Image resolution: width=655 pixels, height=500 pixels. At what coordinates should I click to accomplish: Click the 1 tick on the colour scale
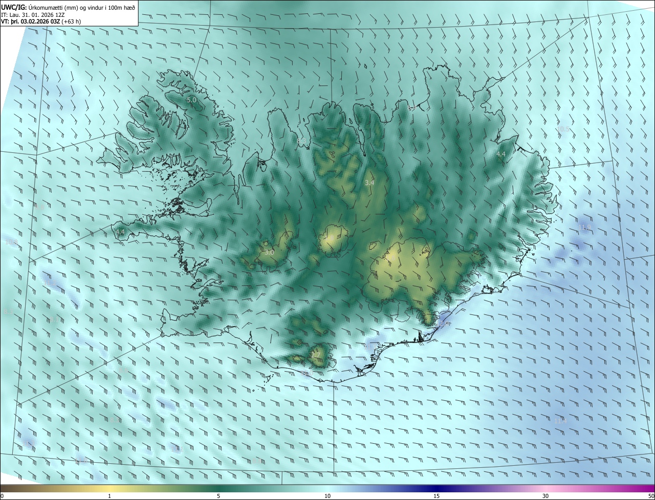point(110,496)
